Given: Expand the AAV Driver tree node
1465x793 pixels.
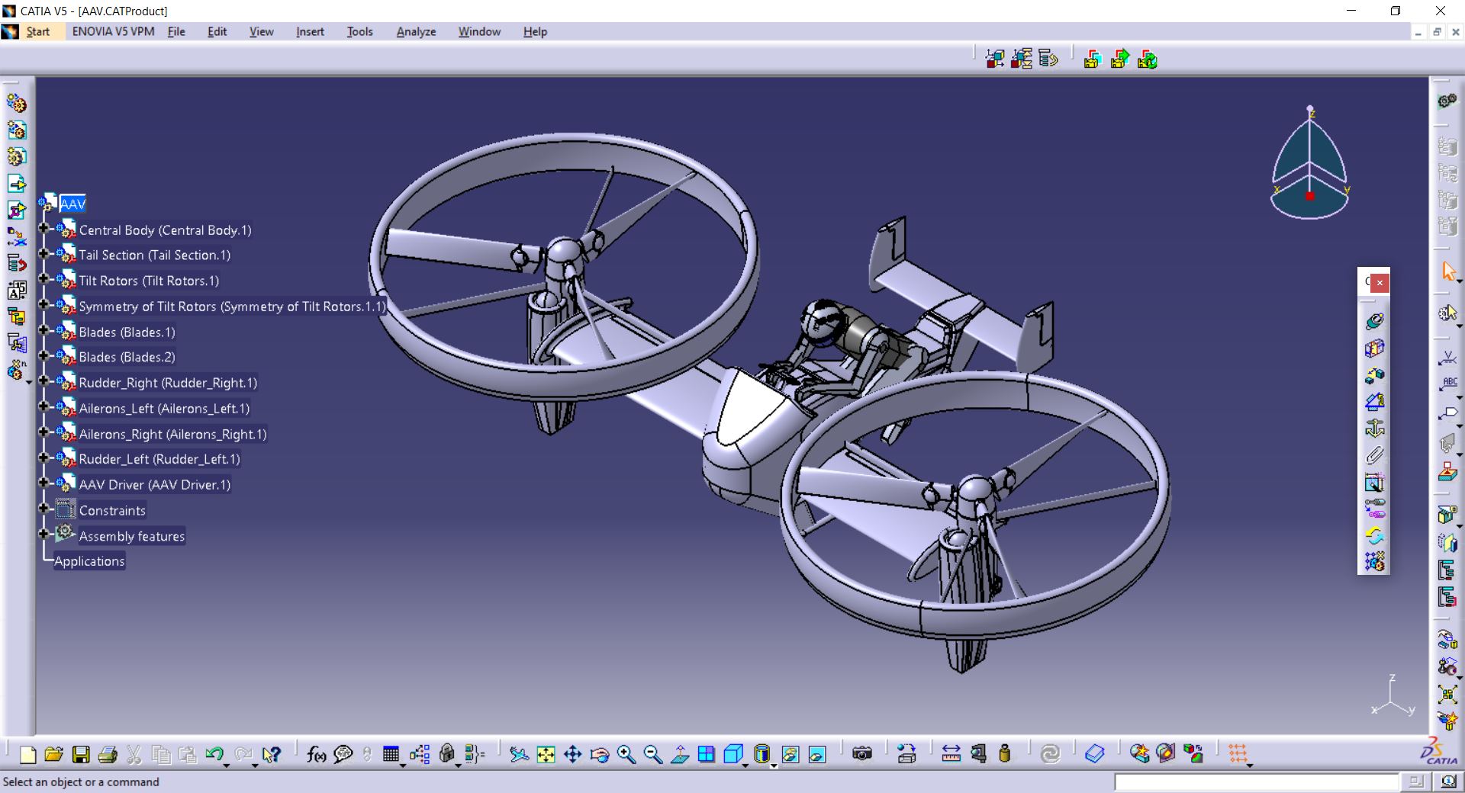Looking at the screenshot, I should (43, 483).
